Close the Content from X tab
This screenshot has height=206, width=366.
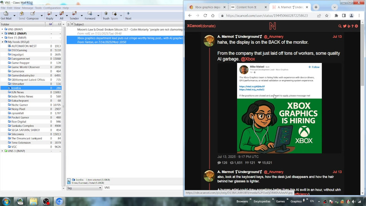[x=265, y=7]
